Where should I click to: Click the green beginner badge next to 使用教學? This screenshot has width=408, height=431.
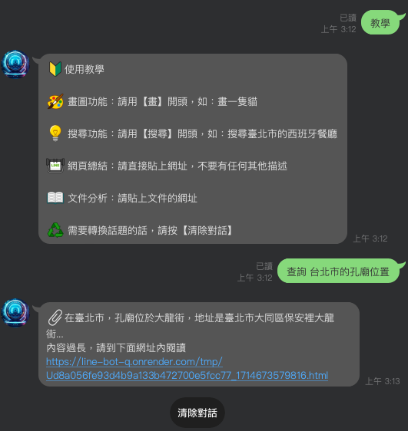(x=55, y=69)
